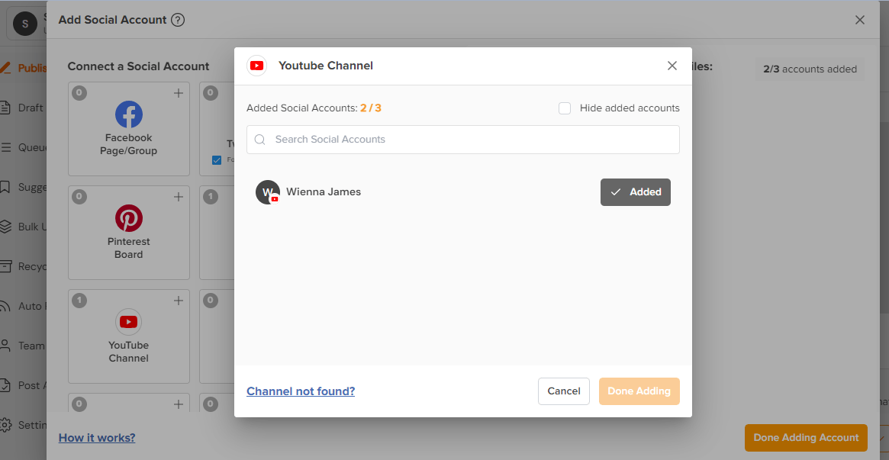Click the YouTube logo in the dialog header
This screenshot has height=460, width=889.
point(257,66)
